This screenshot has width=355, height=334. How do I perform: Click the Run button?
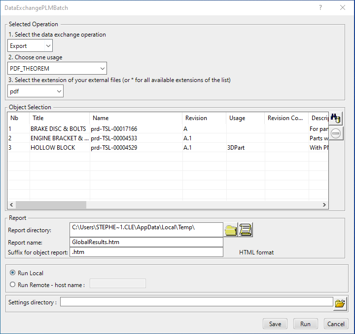305,324
